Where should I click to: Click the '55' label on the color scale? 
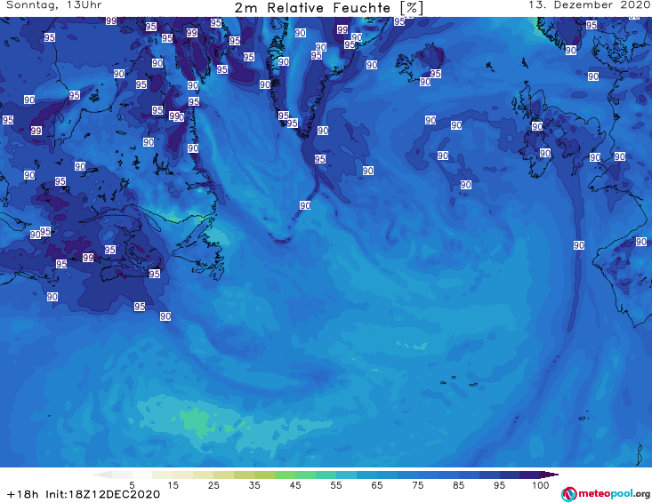(x=336, y=485)
